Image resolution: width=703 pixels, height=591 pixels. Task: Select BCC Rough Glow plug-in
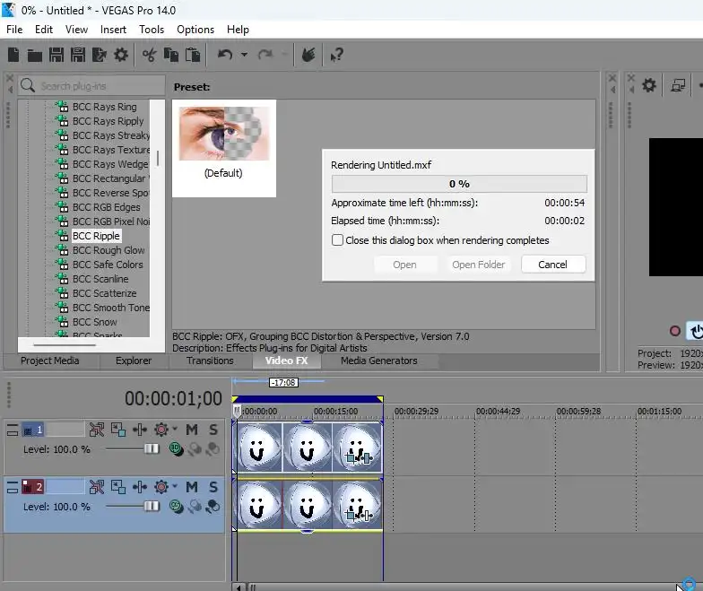tap(108, 250)
